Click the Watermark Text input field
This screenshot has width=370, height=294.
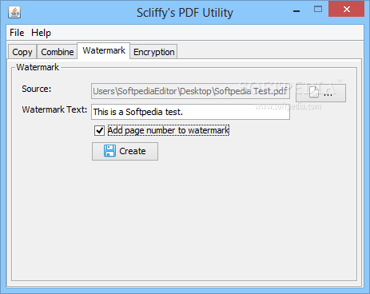190,112
